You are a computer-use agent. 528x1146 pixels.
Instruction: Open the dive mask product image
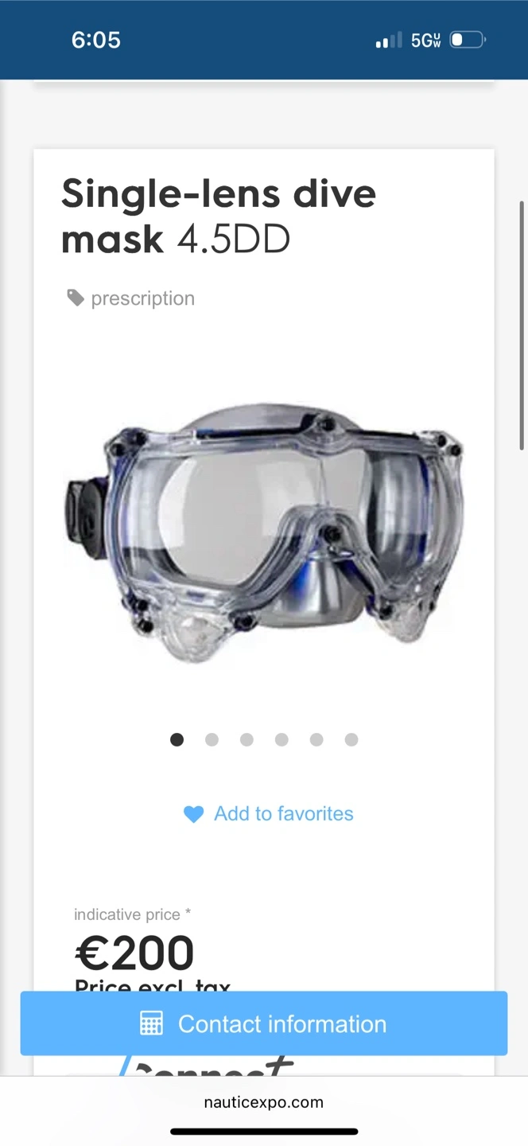point(264,532)
